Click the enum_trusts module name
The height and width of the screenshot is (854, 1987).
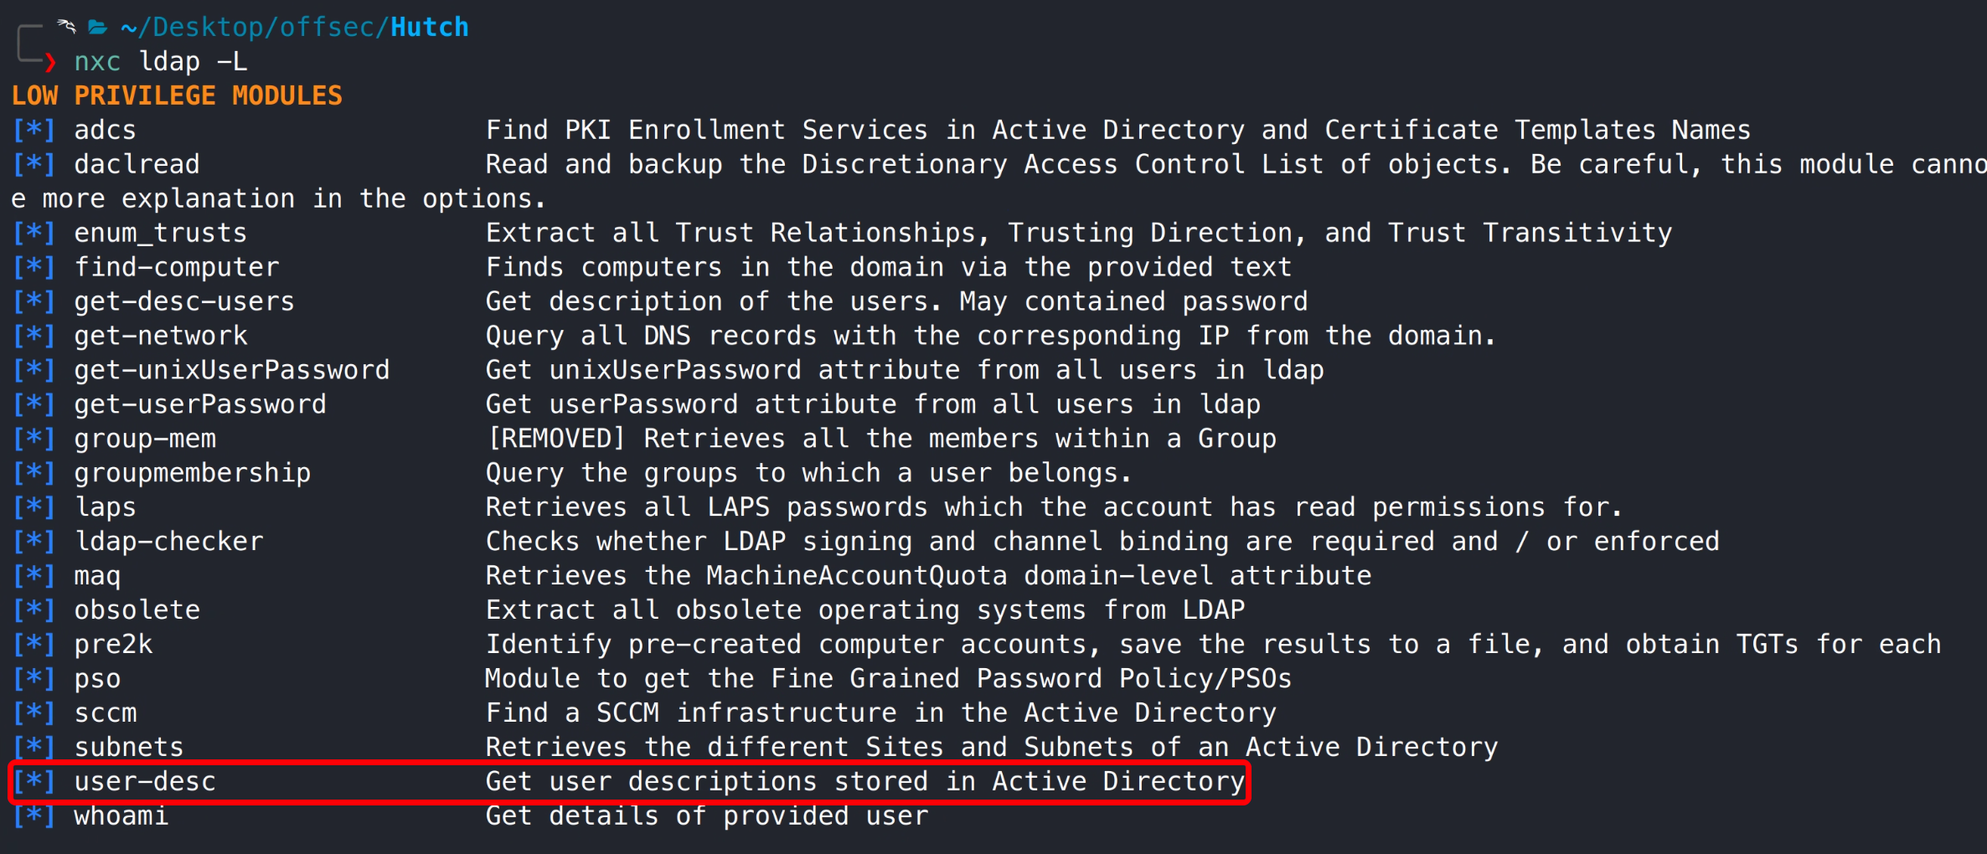point(161,233)
